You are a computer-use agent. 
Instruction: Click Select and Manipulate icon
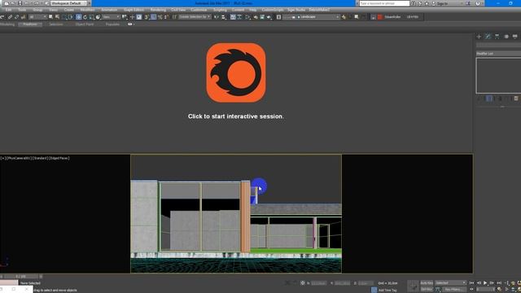point(132,16)
